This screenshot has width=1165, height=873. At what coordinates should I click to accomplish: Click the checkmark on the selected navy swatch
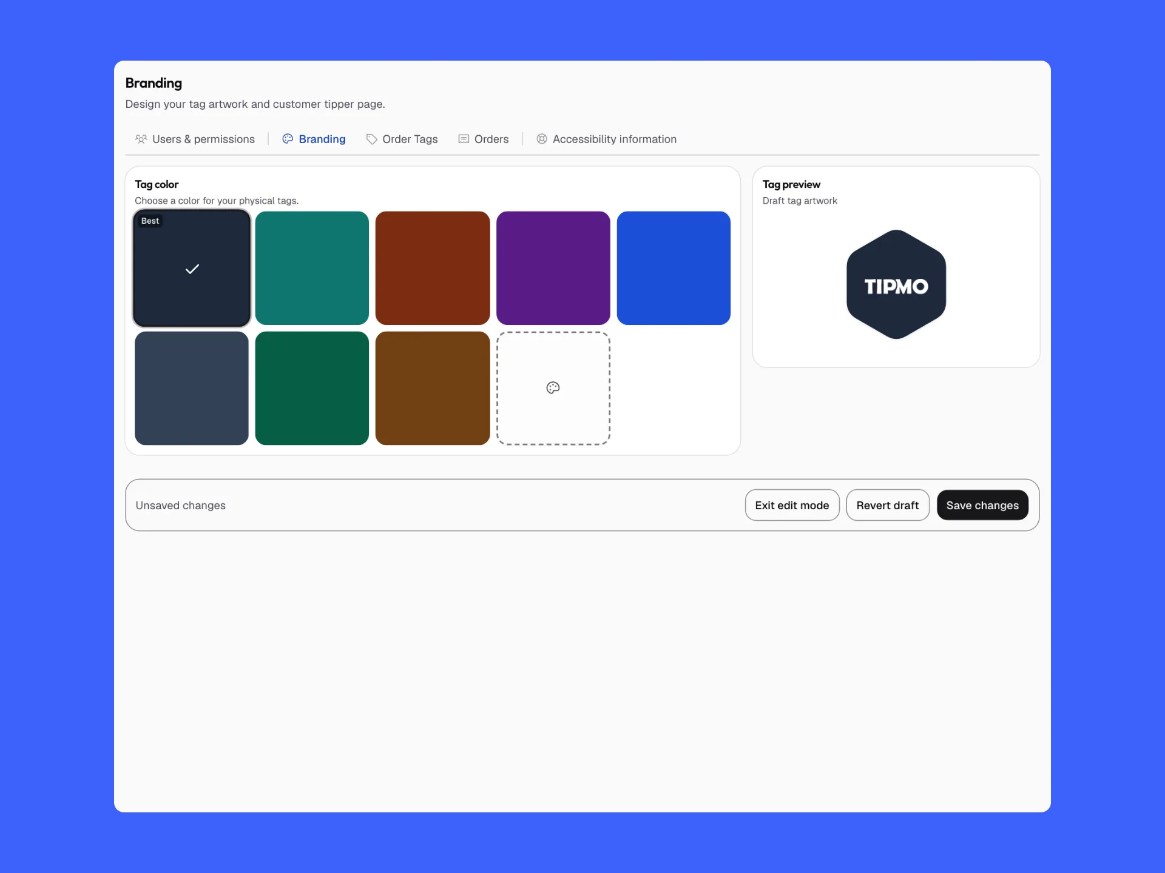(x=192, y=269)
